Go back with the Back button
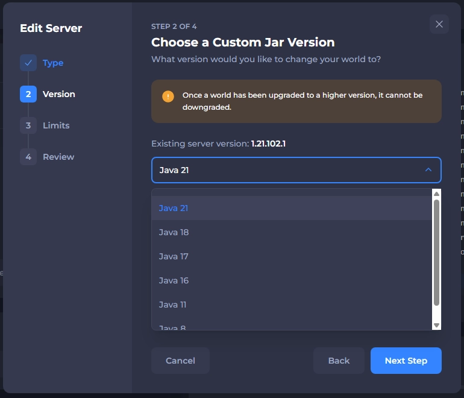The image size is (464, 398). click(x=339, y=361)
